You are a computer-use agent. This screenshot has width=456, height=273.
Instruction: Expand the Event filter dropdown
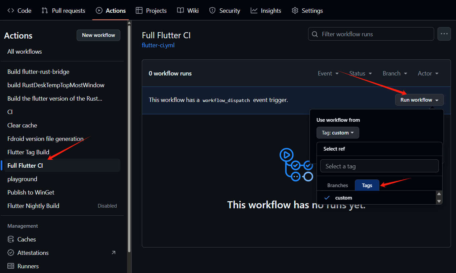click(328, 73)
